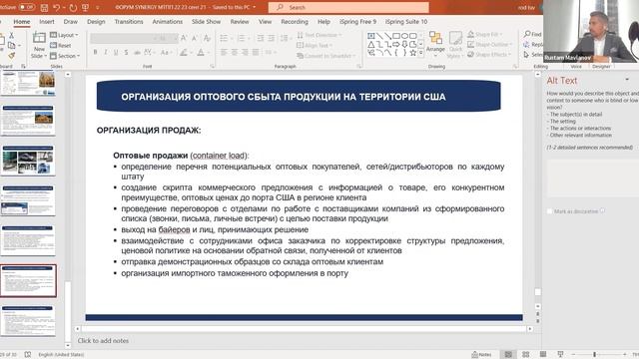Click the Format Painter icon

(11, 55)
